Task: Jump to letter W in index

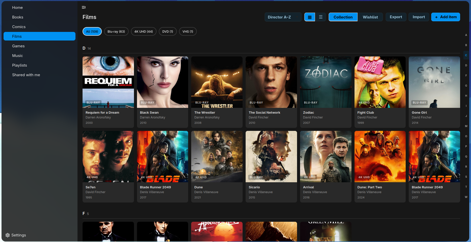Action: pos(466,197)
